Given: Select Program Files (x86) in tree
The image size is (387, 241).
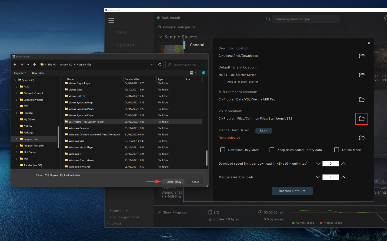Looking at the screenshot, I should (34, 146).
